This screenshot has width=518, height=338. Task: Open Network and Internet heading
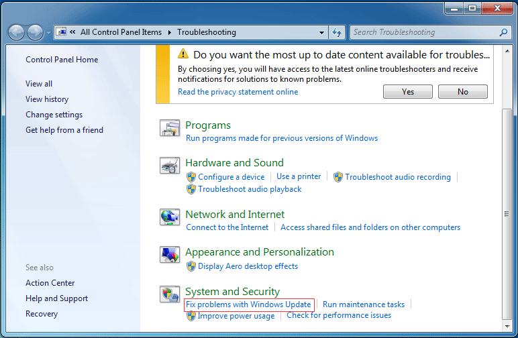pos(235,215)
